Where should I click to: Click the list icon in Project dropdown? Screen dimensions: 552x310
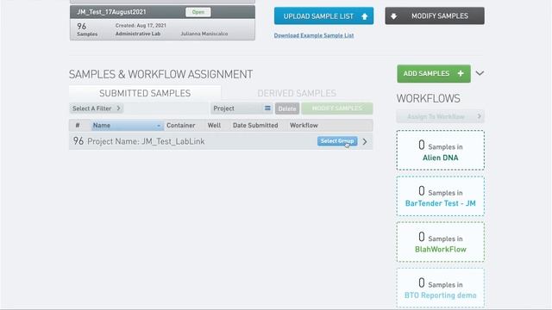(267, 108)
